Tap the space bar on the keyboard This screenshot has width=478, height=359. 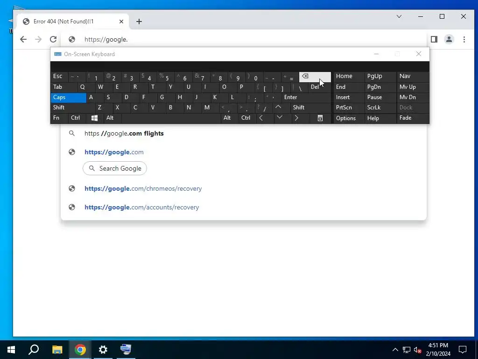click(x=171, y=118)
